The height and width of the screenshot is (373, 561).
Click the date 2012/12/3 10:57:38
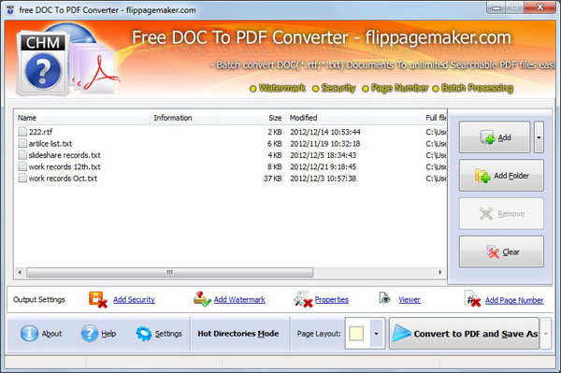tap(324, 179)
